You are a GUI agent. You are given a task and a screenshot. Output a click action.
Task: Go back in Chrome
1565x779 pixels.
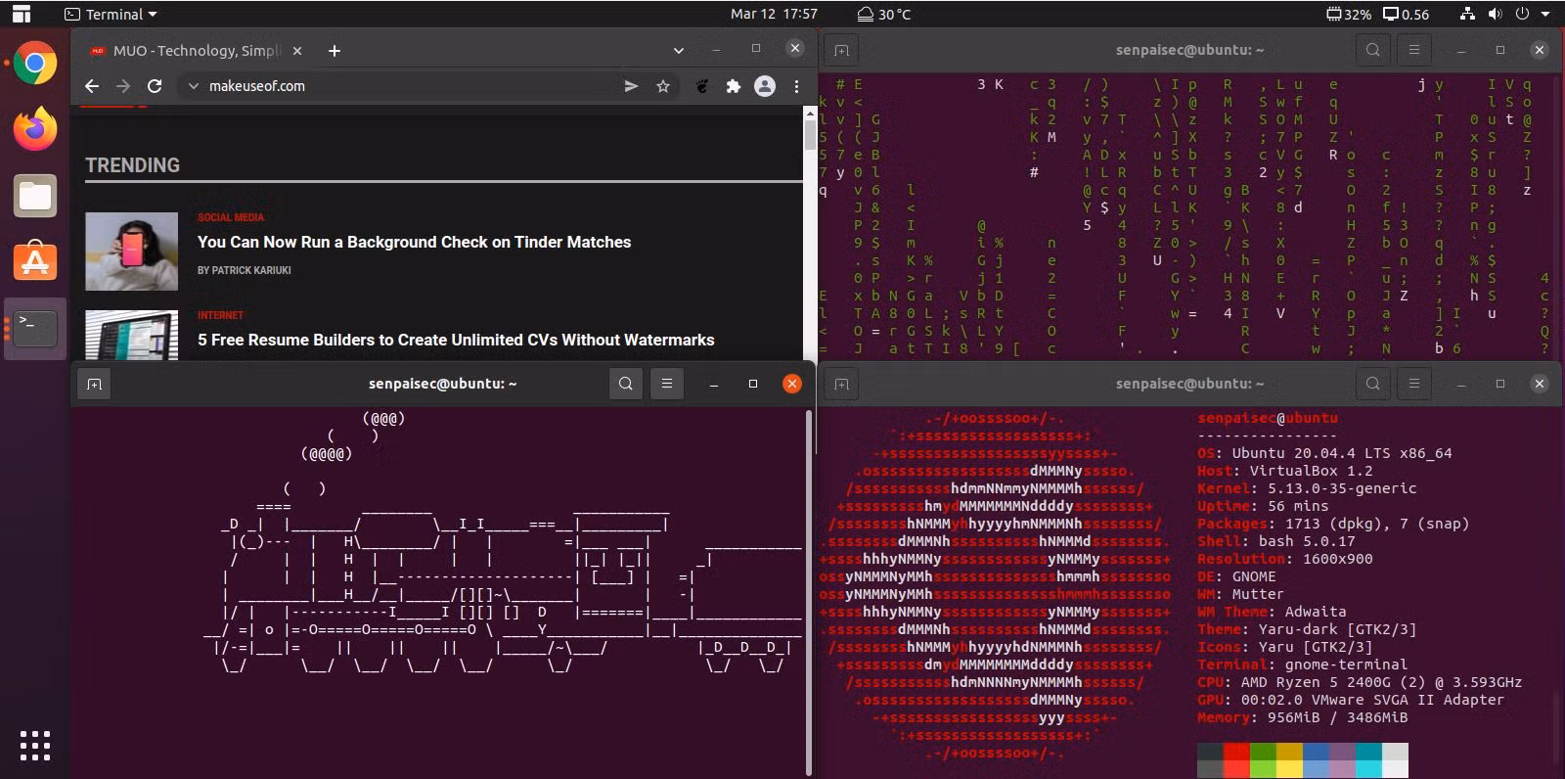(92, 86)
